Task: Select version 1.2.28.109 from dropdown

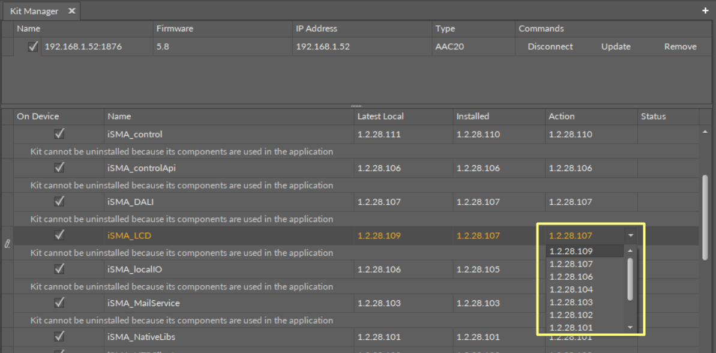Action: [x=571, y=252]
